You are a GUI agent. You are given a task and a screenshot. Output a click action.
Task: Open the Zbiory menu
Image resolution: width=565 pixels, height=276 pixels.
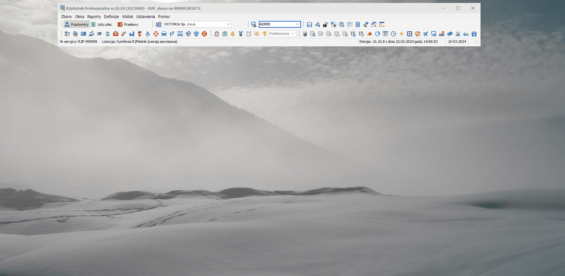66,17
